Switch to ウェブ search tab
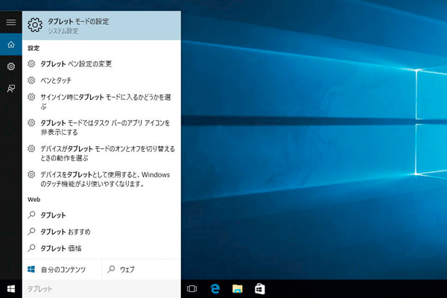The width and height of the screenshot is (447, 298). (x=142, y=269)
